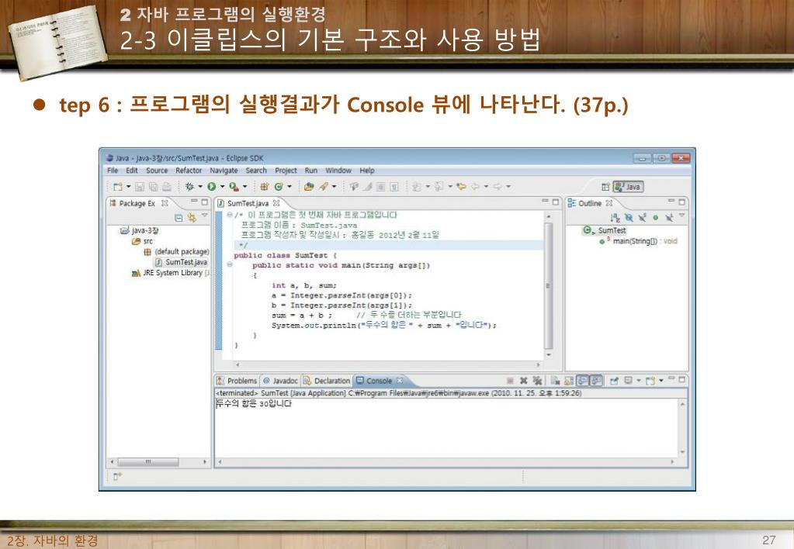The width and height of the screenshot is (794, 549).
Task: Toggle Hide Fields in Outline toolbar
Action: click(x=629, y=218)
